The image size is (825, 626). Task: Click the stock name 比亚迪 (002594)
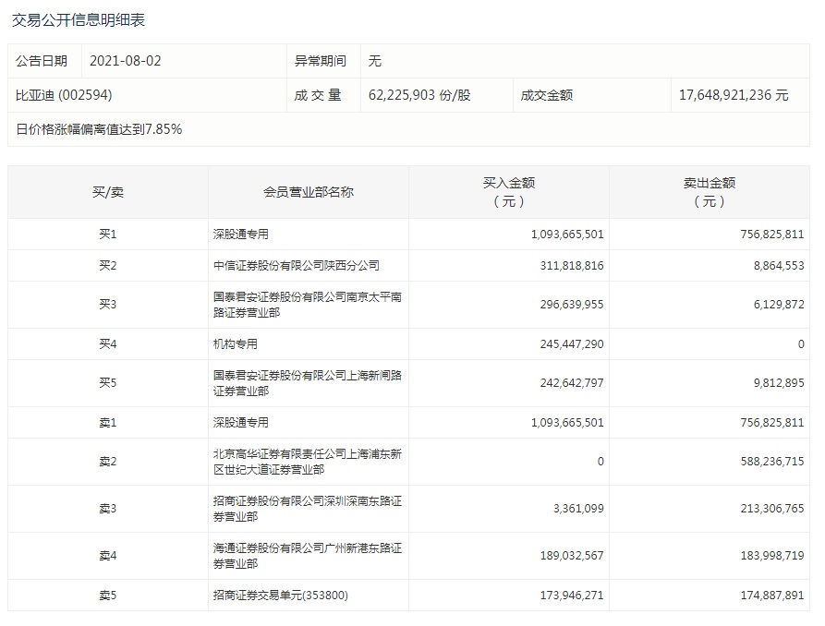pos(64,95)
